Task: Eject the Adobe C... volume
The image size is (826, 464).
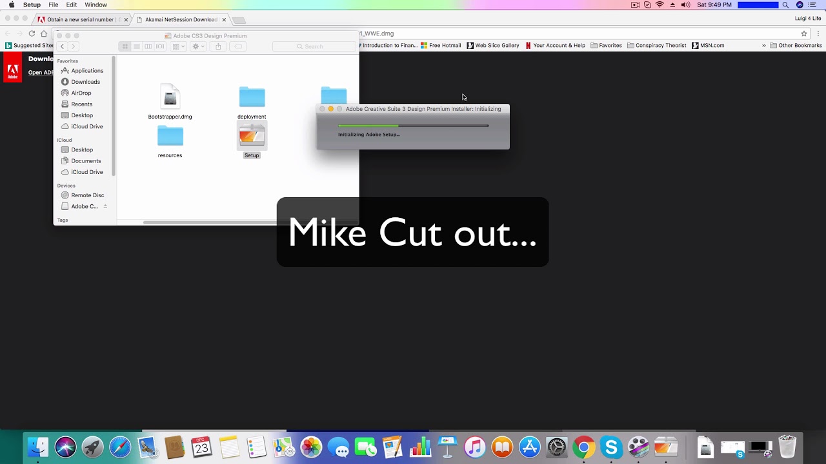Action: (105, 206)
